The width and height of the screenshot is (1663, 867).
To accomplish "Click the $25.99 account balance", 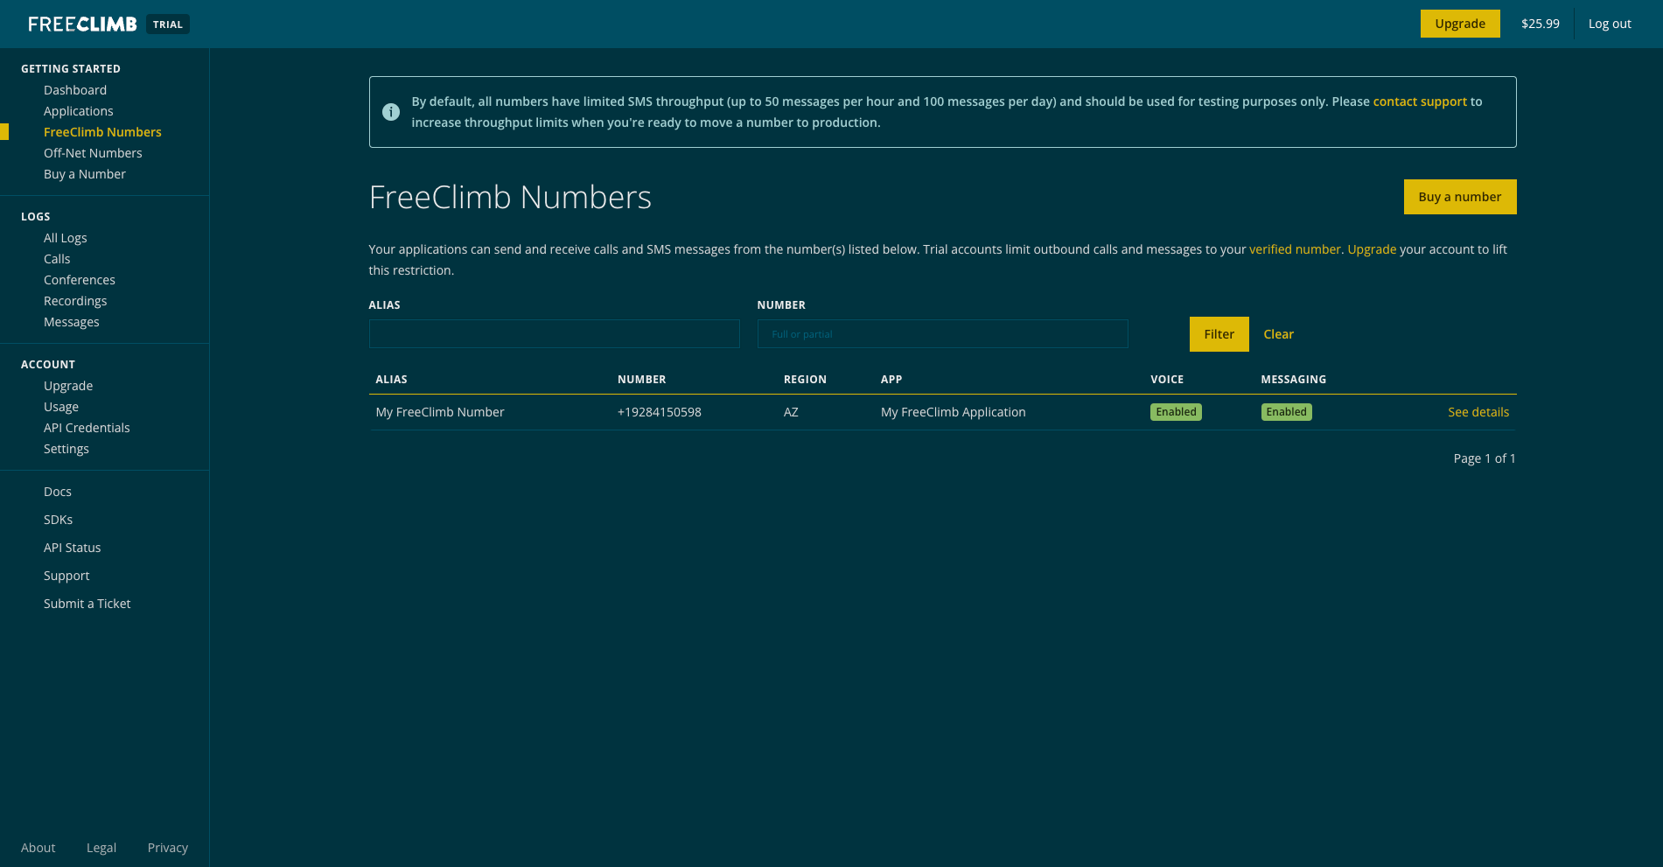I will click(1541, 24).
